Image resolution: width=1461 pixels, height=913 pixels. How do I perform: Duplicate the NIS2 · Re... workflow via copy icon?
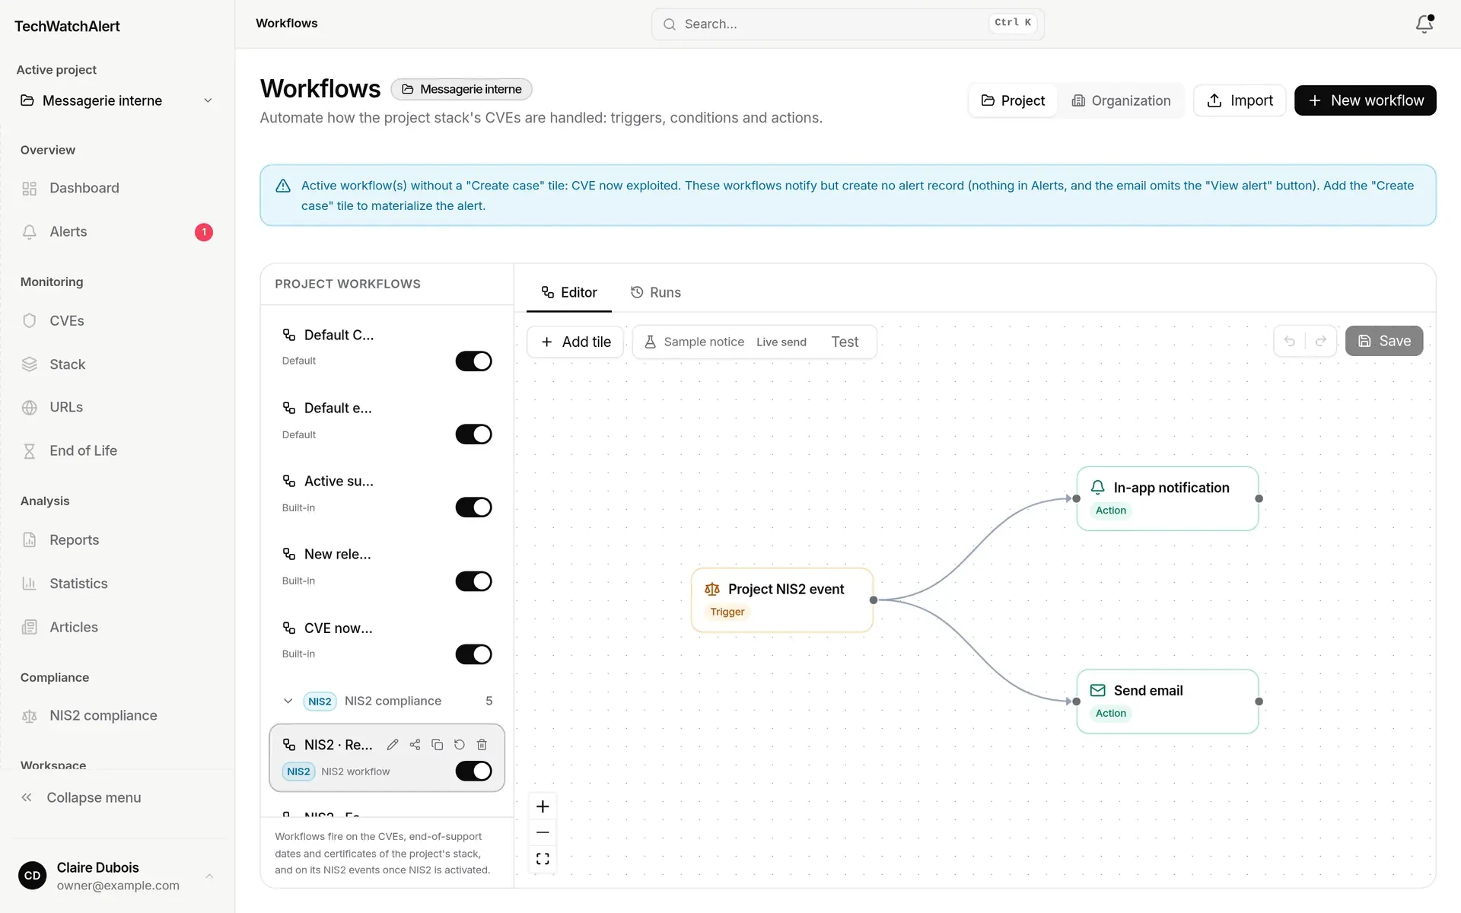[437, 745]
